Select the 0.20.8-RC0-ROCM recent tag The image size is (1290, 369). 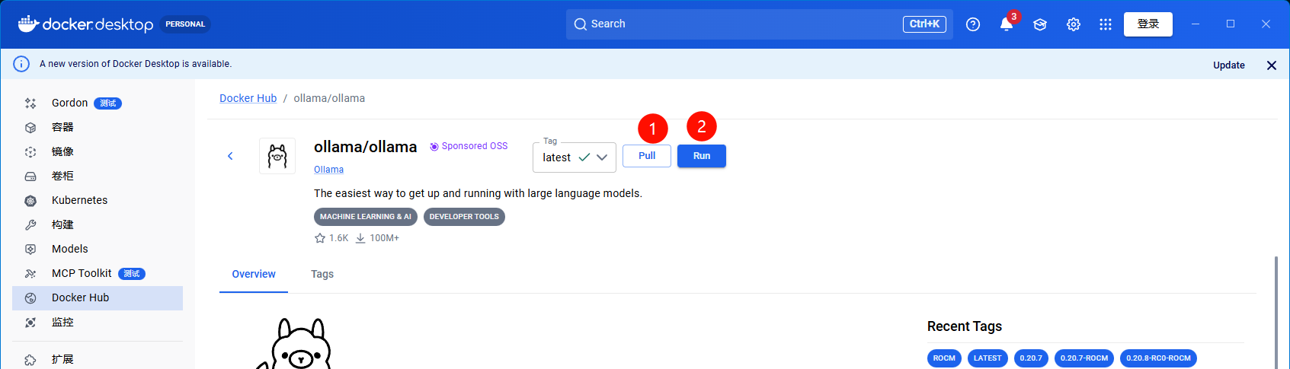click(x=1159, y=358)
